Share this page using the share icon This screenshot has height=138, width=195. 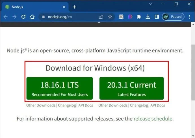101,17
